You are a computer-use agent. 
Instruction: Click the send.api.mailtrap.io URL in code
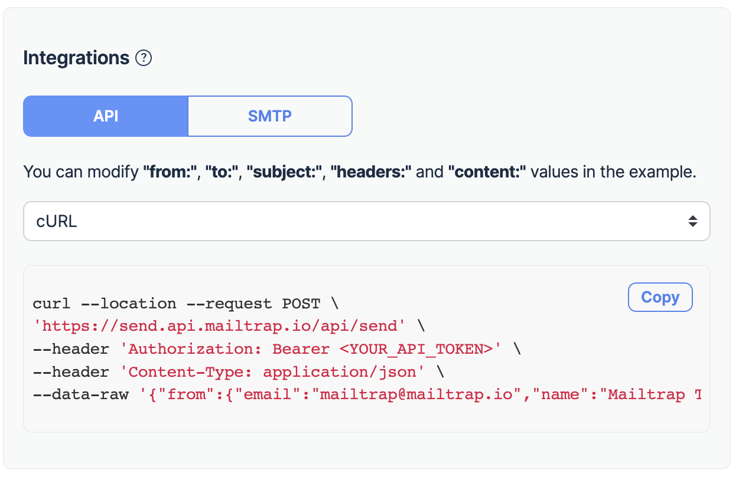click(x=219, y=326)
